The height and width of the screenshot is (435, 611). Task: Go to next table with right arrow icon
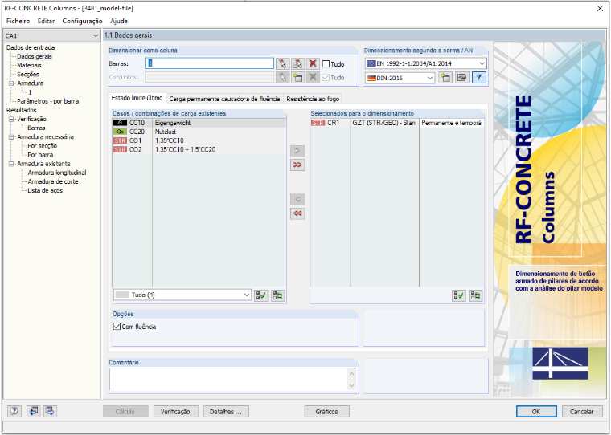pos(51,411)
